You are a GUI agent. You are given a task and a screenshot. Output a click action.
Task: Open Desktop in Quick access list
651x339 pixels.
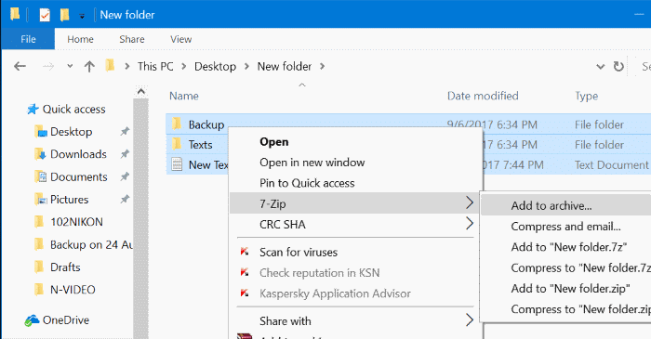pos(71,132)
